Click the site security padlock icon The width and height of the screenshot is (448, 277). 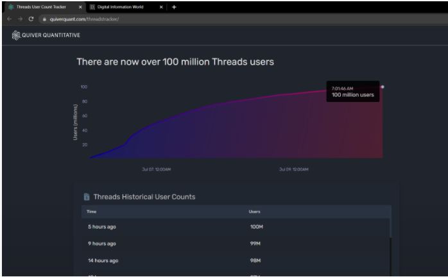tap(44, 19)
